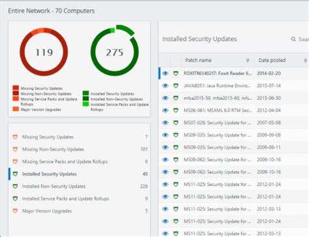Viewport: 309px width, 237px height.
Task: Open Missing Service Packs and Update Rollups list
Action: point(79,162)
